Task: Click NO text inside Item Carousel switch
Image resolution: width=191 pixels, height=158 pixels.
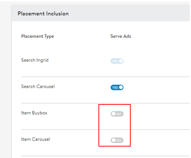Action: tap(118, 140)
